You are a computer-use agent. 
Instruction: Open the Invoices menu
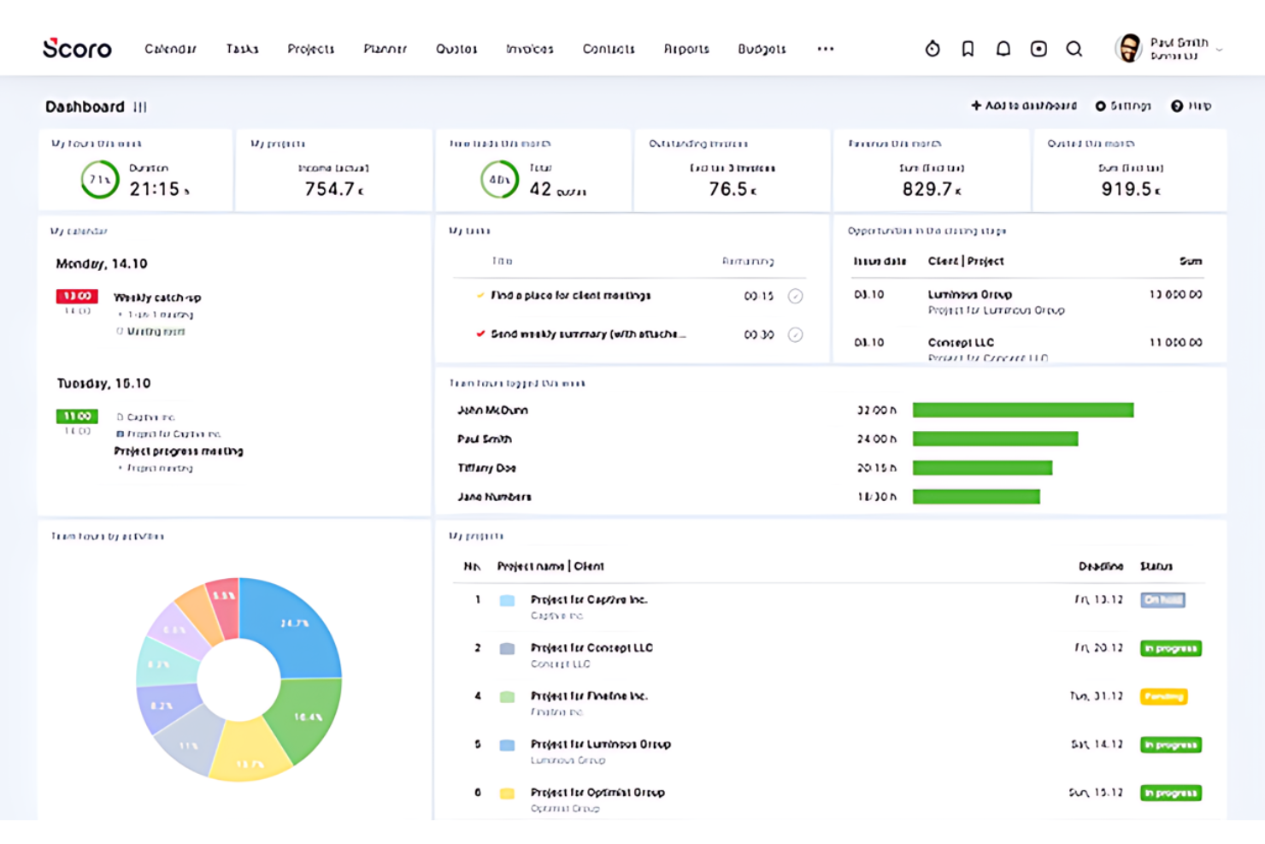click(530, 49)
